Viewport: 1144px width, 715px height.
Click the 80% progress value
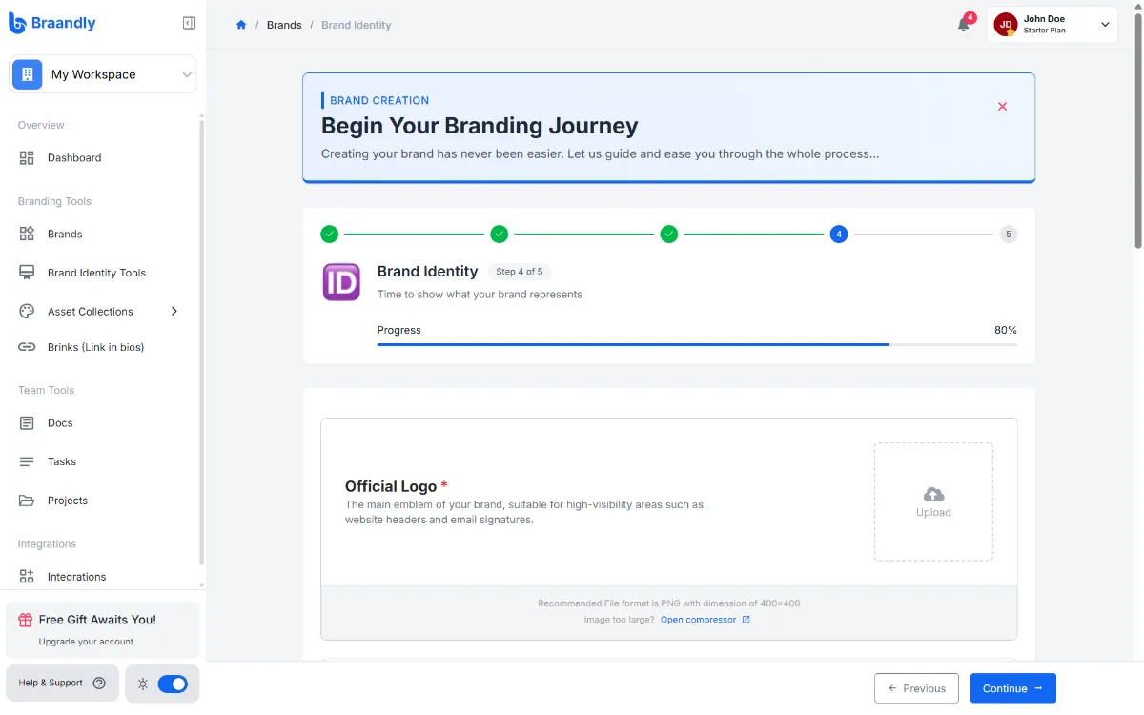point(1005,330)
